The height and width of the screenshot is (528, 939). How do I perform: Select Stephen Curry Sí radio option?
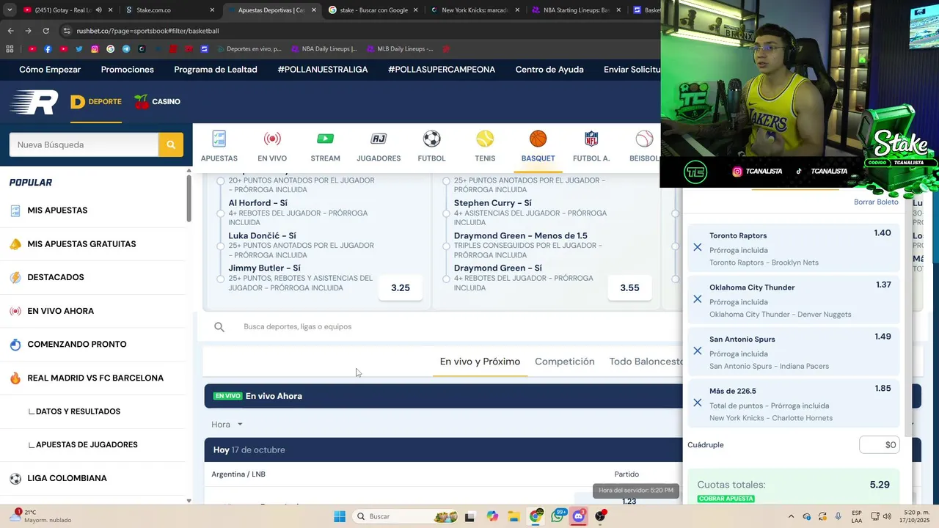point(446,213)
